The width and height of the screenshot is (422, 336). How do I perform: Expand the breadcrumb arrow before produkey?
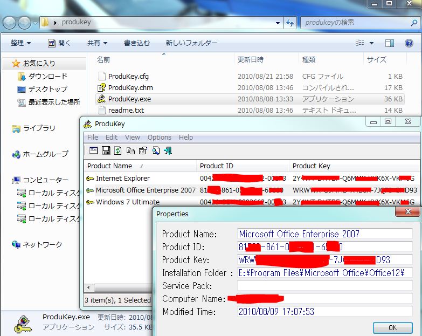55,23
